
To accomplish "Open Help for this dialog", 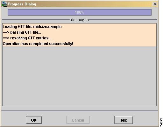I will (x=124, y=120).
